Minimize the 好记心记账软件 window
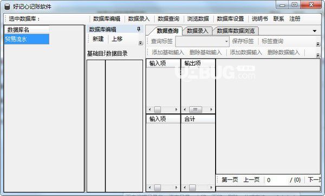 [282, 5]
